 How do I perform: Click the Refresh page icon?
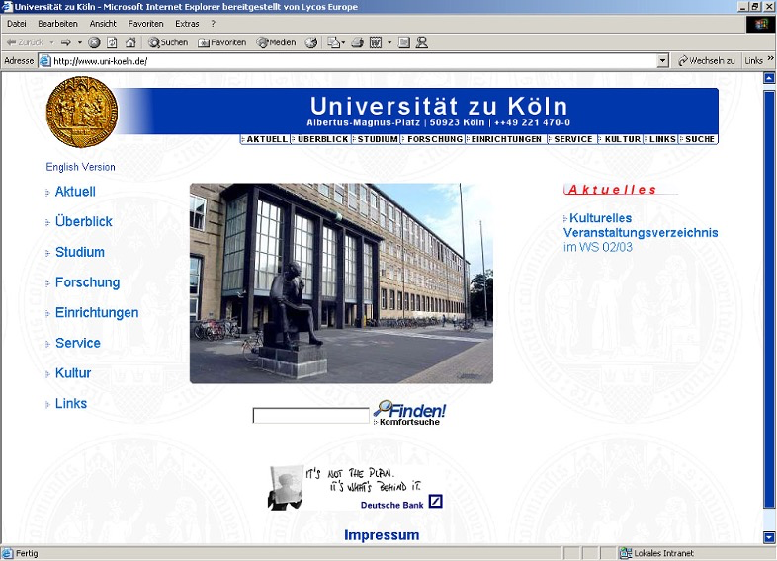point(112,42)
